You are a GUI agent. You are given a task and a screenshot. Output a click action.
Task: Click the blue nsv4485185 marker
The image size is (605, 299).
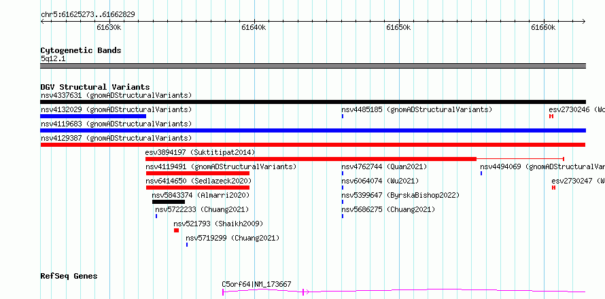click(343, 116)
